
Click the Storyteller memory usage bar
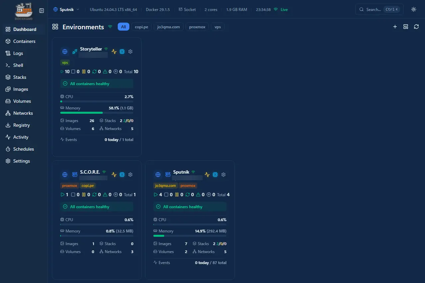point(96,113)
